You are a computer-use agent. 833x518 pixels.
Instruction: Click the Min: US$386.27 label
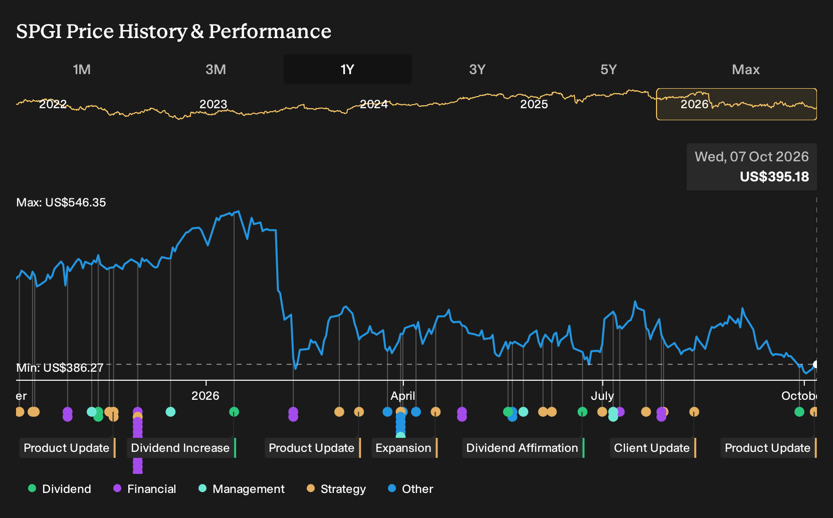point(60,368)
